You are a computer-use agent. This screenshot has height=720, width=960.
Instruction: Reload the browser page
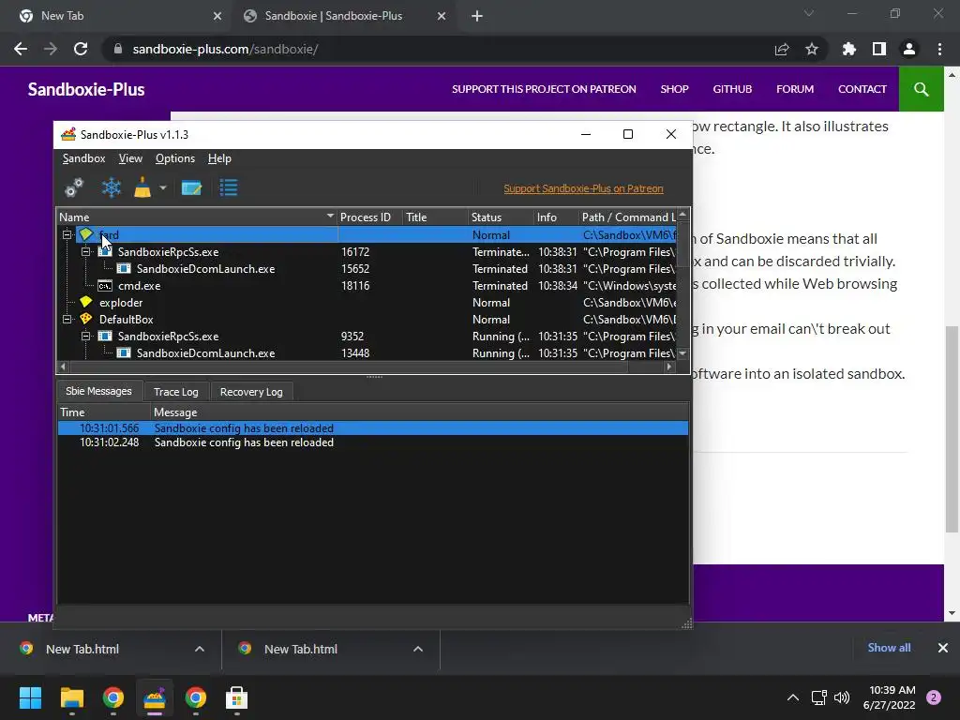pyautogui.click(x=81, y=49)
